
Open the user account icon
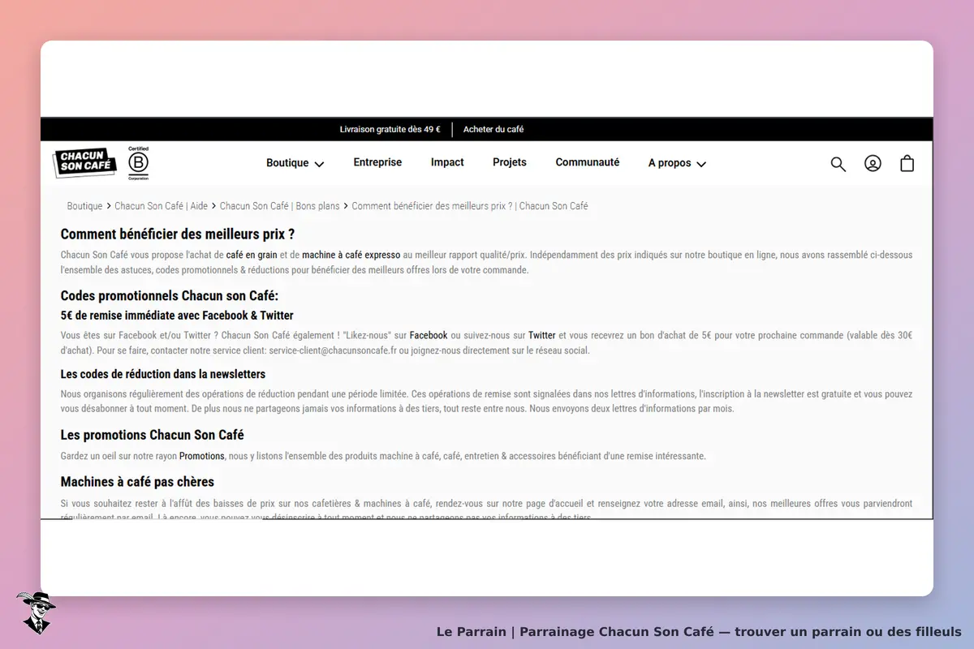click(x=873, y=163)
